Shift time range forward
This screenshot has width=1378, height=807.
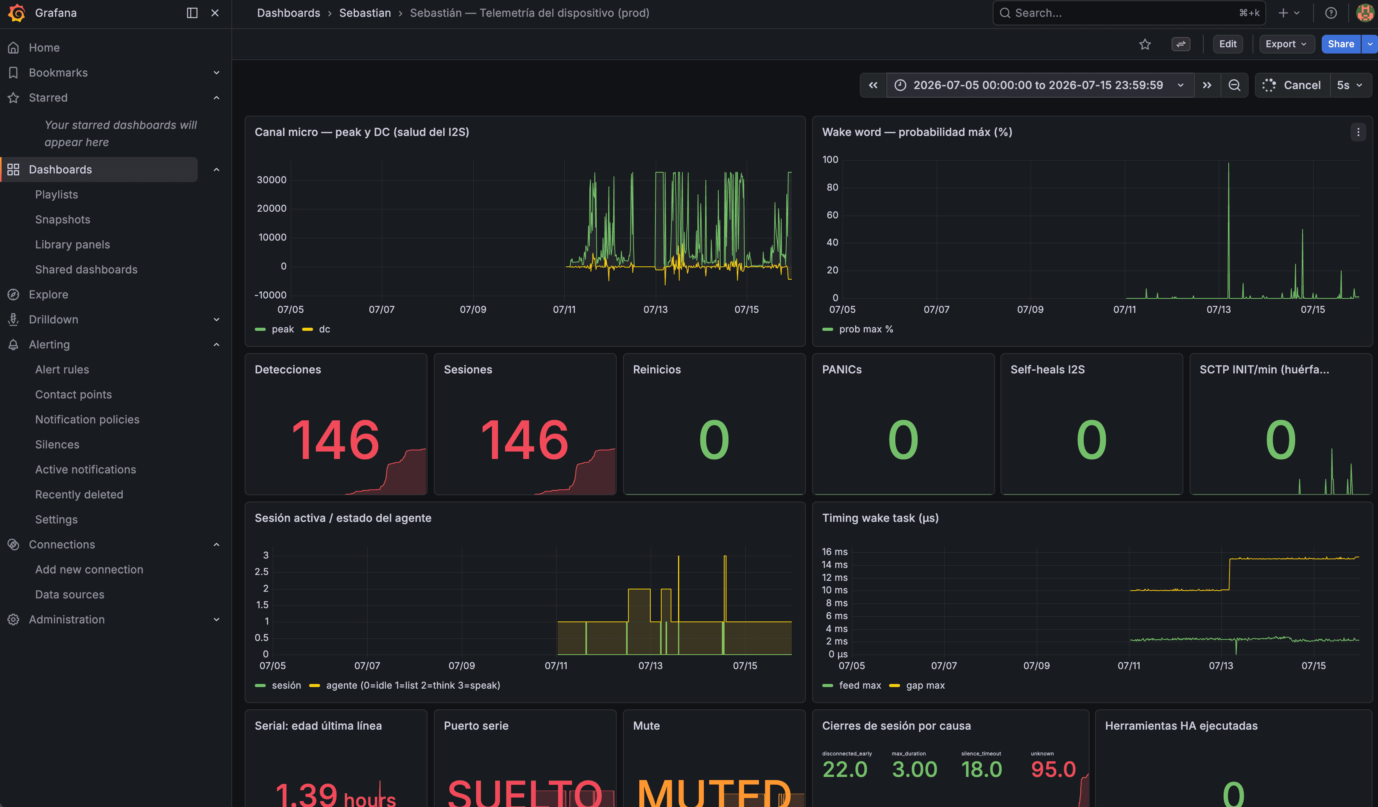coord(1207,85)
